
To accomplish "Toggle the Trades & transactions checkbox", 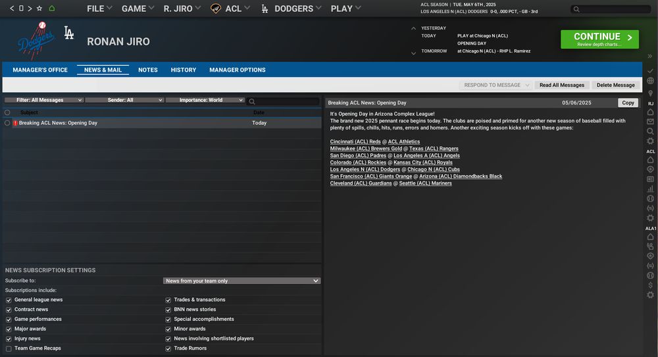I will click(168, 300).
